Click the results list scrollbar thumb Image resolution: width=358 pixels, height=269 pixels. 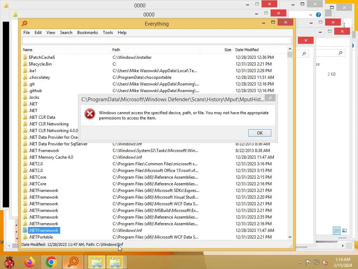click(x=290, y=55)
